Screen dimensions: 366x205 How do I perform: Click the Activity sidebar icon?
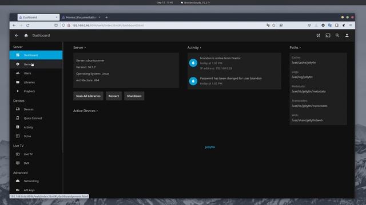[18, 127]
